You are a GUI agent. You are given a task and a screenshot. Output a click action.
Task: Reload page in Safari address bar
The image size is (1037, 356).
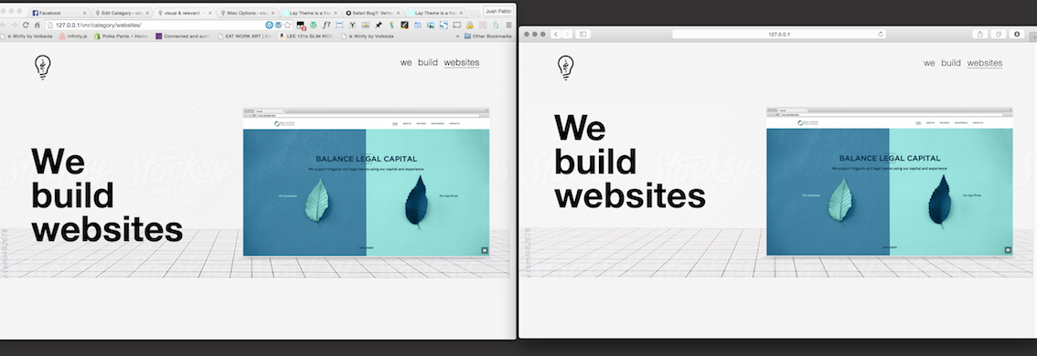(x=881, y=34)
